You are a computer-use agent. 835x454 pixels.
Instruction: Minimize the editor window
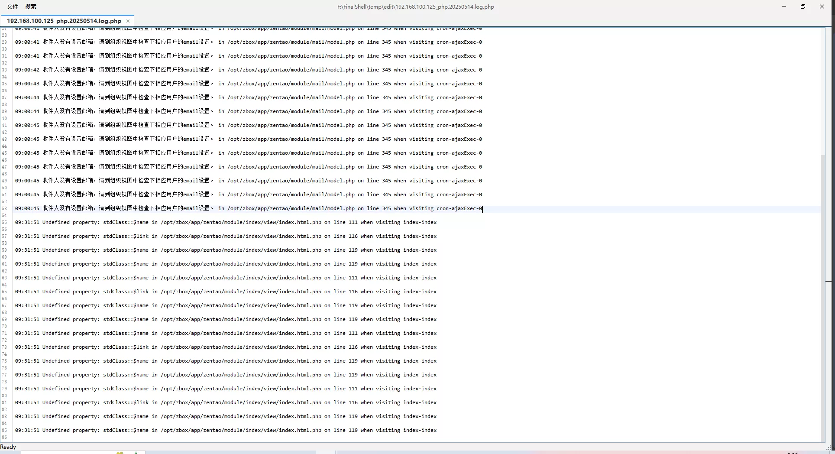pos(784,6)
